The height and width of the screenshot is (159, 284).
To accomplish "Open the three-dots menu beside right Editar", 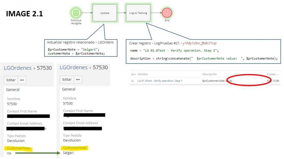I will [x=78, y=79].
